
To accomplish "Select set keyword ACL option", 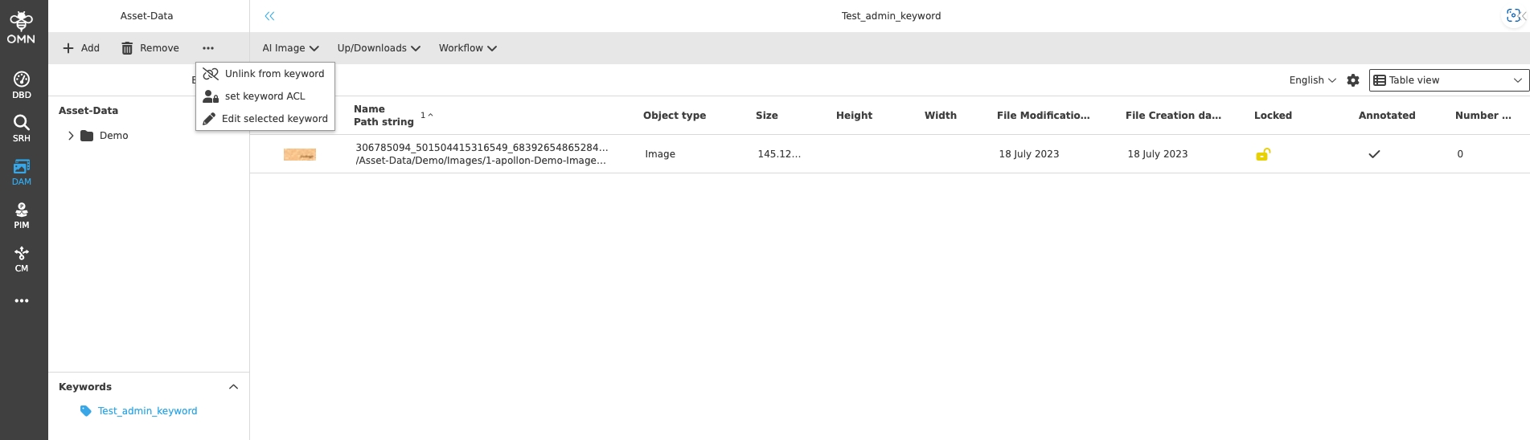I will point(265,96).
